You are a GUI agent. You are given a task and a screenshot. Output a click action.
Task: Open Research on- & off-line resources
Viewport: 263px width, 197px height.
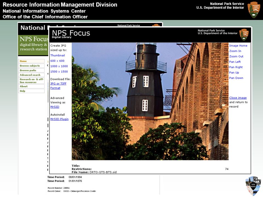pos(31,80)
